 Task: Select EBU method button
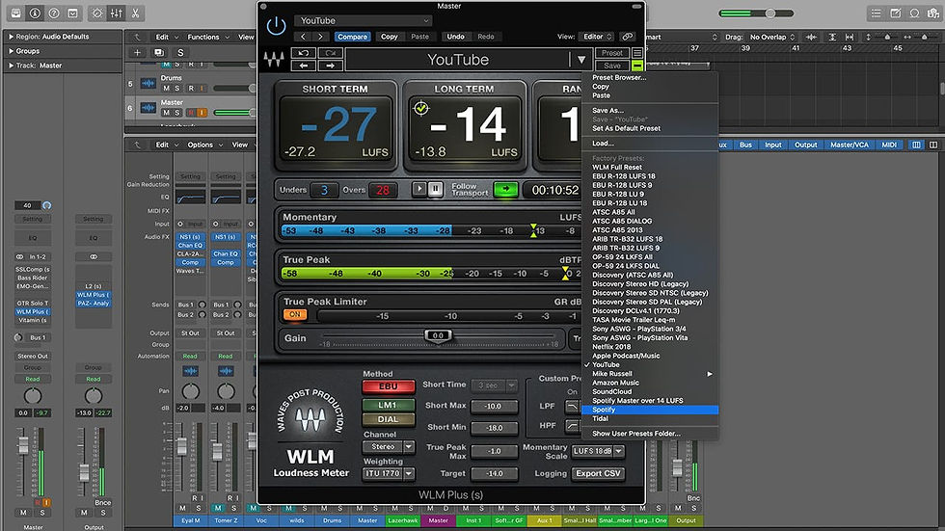pos(388,386)
